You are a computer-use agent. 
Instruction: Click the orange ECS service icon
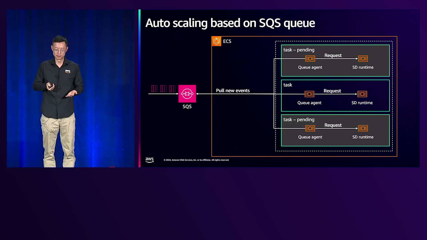[216, 41]
